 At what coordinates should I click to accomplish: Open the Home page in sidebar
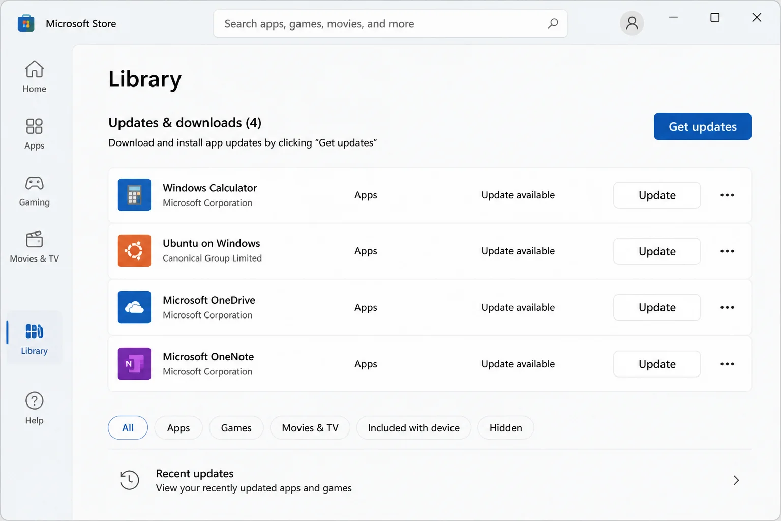[x=34, y=77]
